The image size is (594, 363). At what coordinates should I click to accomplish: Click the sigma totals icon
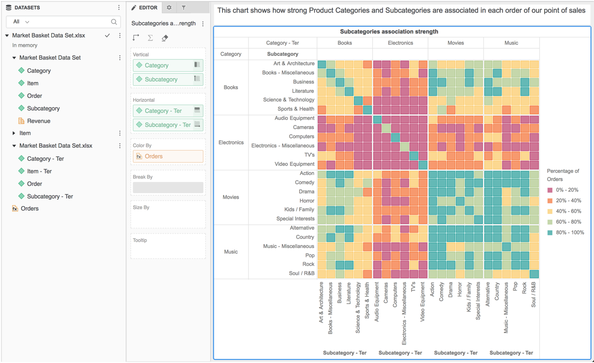coord(150,38)
